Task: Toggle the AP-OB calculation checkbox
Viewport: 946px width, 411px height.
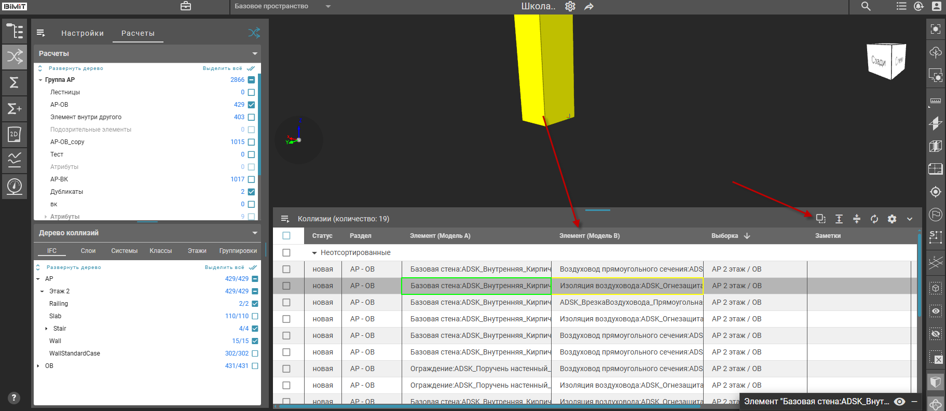Action: pos(252,105)
